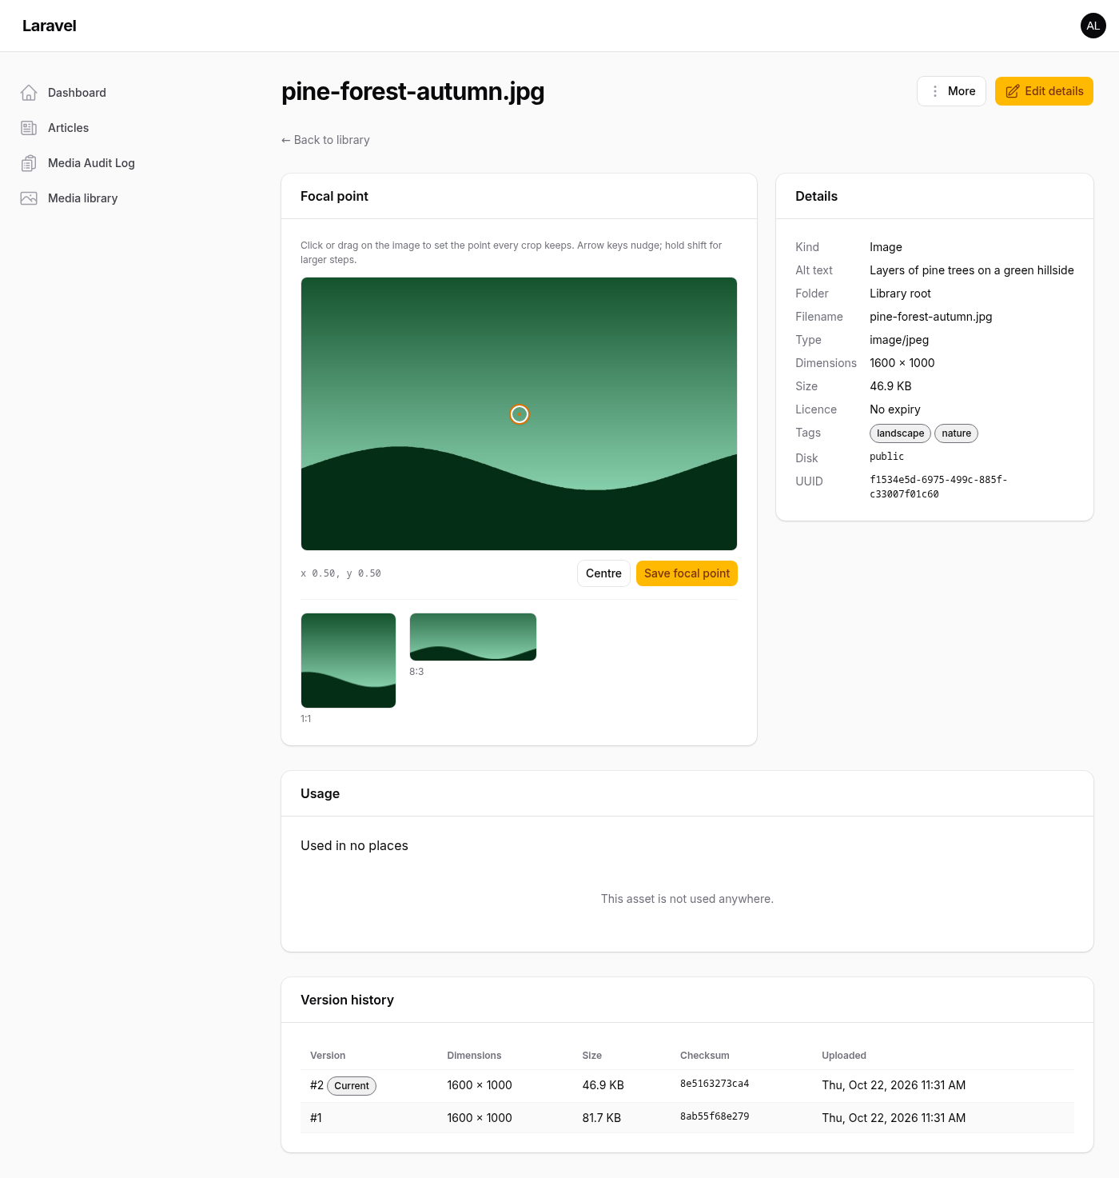This screenshot has width=1119, height=1178.
Task: Click the Laravel logo text
Action: click(50, 26)
